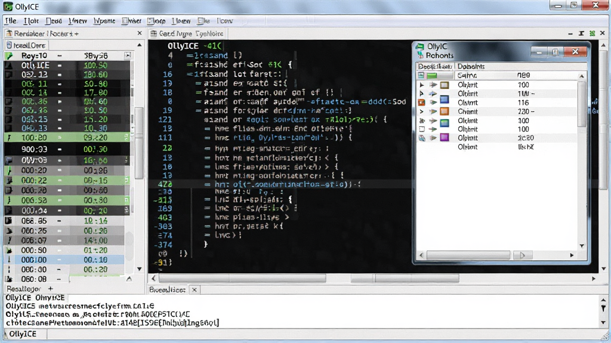Viewport: 611px width, 343px height.
Task: Select the blue highlighted row in the left list
Action: 64,260
